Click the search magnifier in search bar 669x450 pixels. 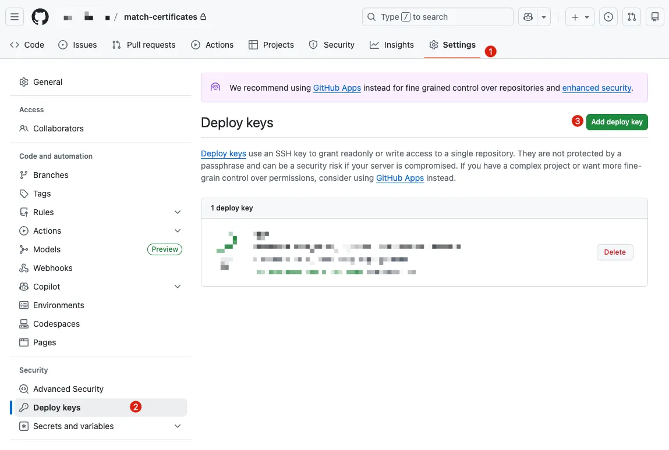(x=371, y=17)
